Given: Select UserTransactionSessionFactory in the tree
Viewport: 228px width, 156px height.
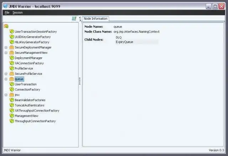Looking at the screenshot, I should (x=36, y=32).
